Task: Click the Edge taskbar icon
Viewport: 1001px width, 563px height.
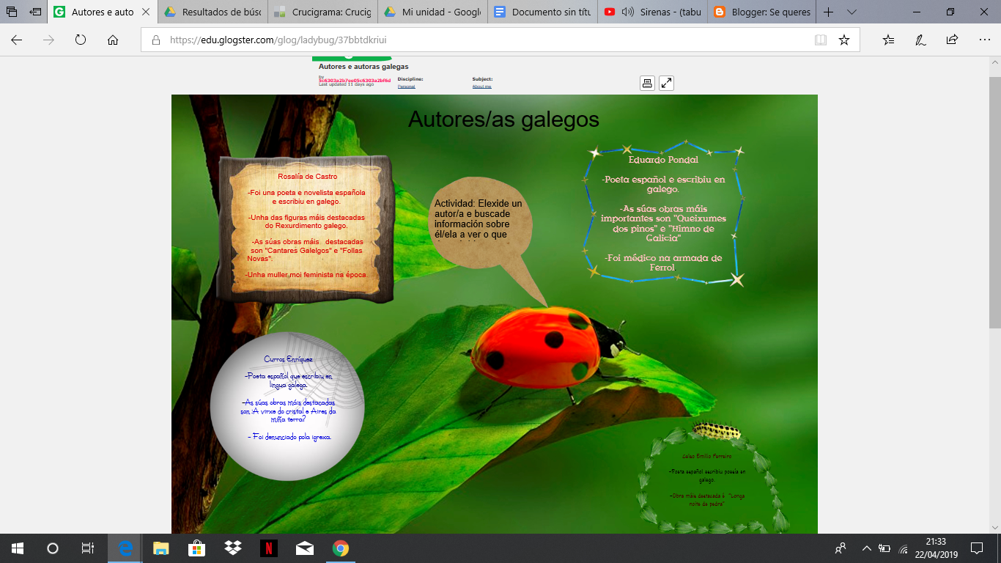Action: point(125,548)
